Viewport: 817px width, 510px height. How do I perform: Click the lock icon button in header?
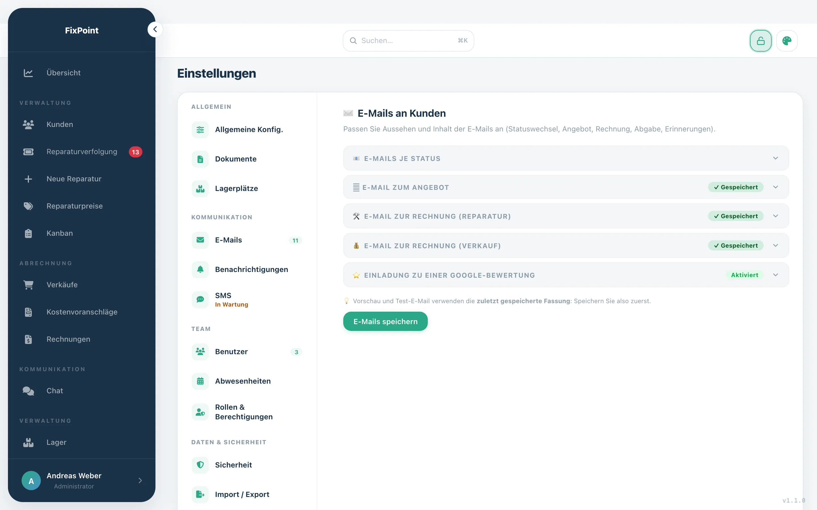pos(760,41)
